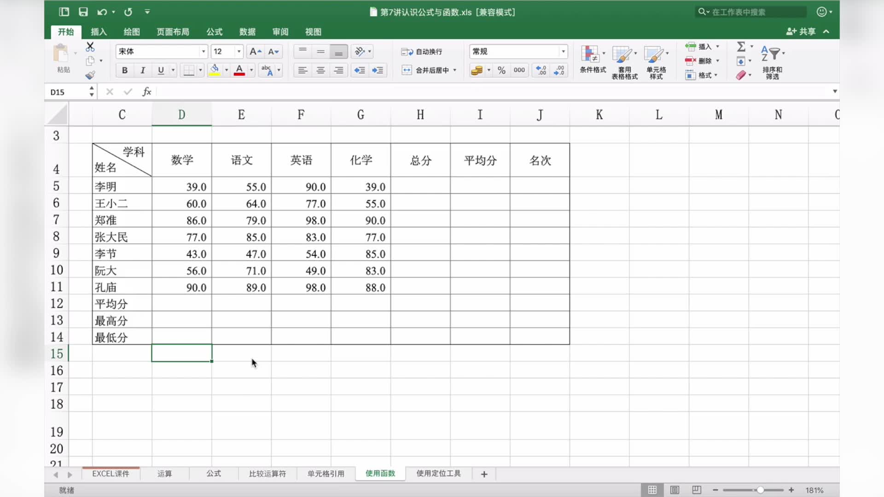Switch to the 单元格引用 sheet tab
Viewport: 884px width, 497px height.
tap(326, 474)
